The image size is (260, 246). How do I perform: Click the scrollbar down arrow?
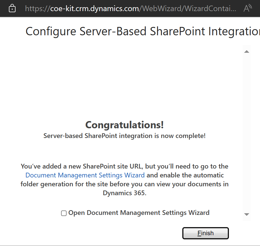(x=246, y=214)
